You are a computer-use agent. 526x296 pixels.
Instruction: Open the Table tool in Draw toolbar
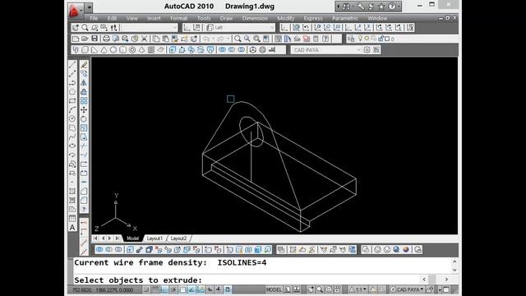click(x=72, y=219)
